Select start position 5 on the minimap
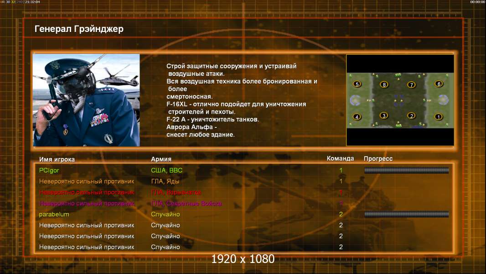The width and height of the screenshot is (486, 274). [357, 84]
